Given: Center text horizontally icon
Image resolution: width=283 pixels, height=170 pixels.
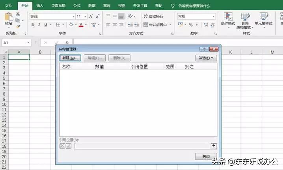Looking at the screenshot, I should click(115, 25).
